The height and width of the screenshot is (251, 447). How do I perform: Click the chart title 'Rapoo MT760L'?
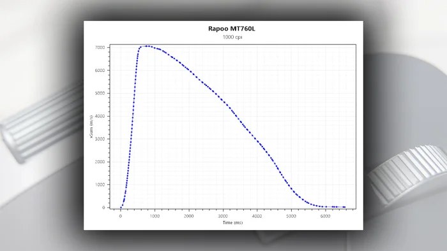[231, 29]
